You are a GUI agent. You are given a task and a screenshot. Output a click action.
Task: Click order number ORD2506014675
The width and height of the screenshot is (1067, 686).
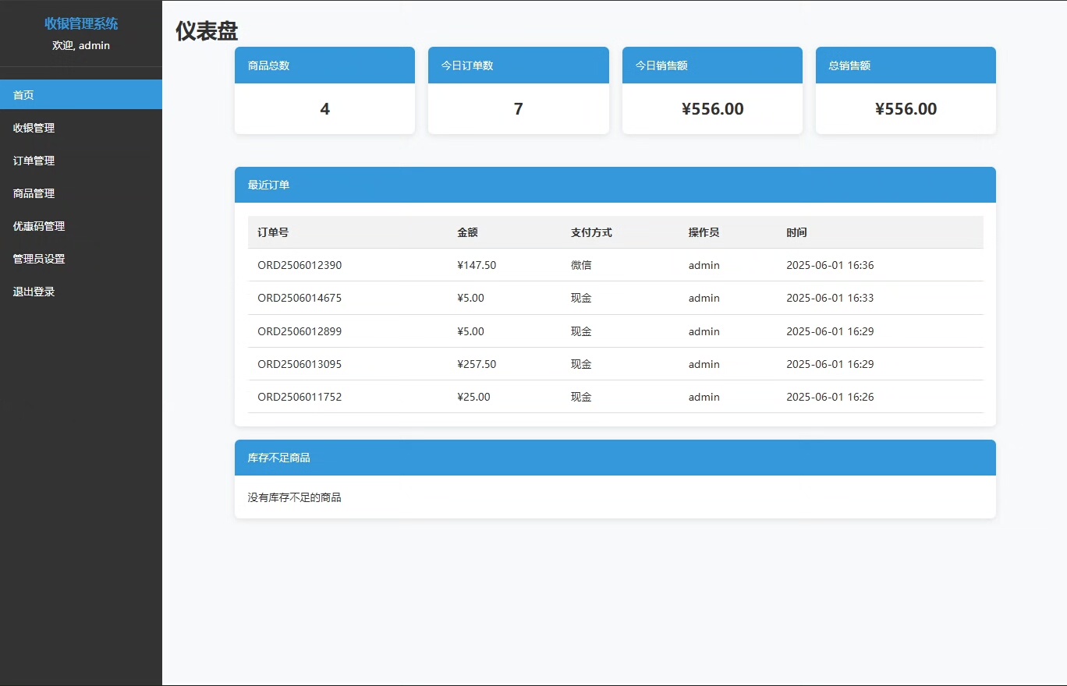point(300,298)
